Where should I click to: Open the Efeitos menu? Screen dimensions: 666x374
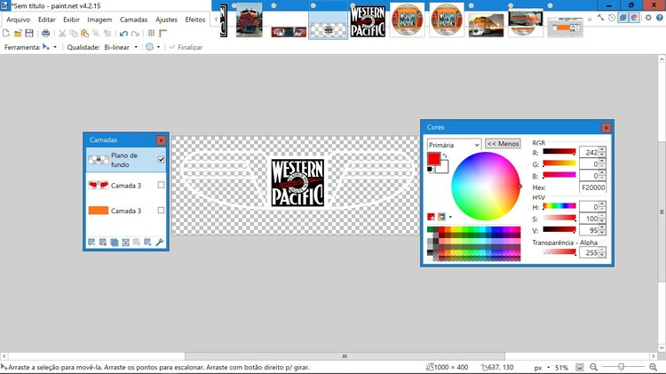tap(194, 20)
